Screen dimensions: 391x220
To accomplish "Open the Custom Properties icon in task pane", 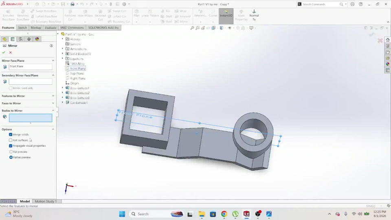I will (x=387, y=70).
